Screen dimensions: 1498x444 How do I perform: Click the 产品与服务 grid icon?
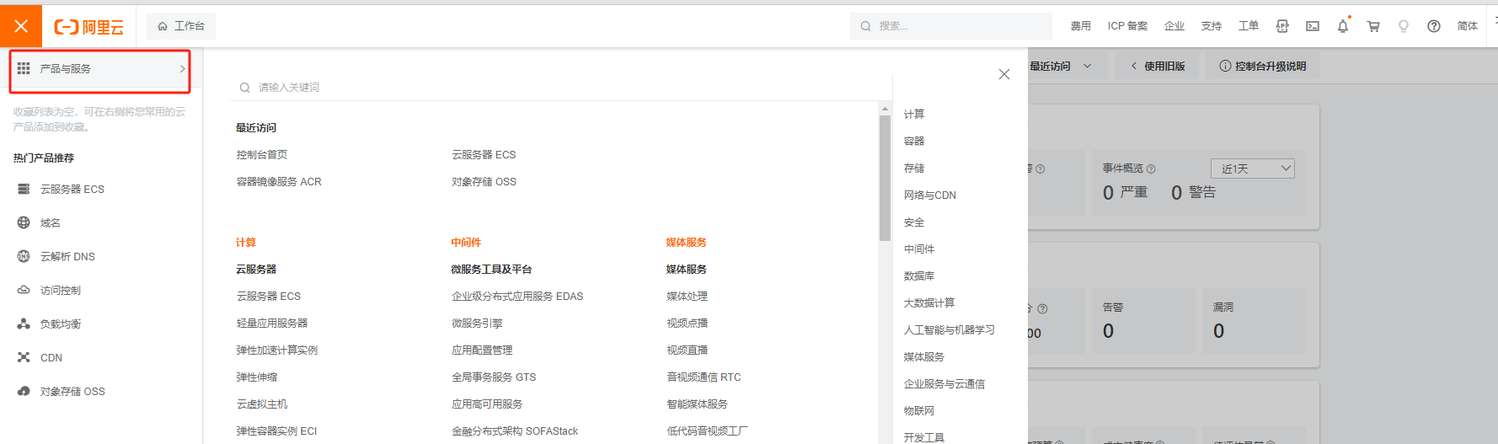tap(24, 68)
